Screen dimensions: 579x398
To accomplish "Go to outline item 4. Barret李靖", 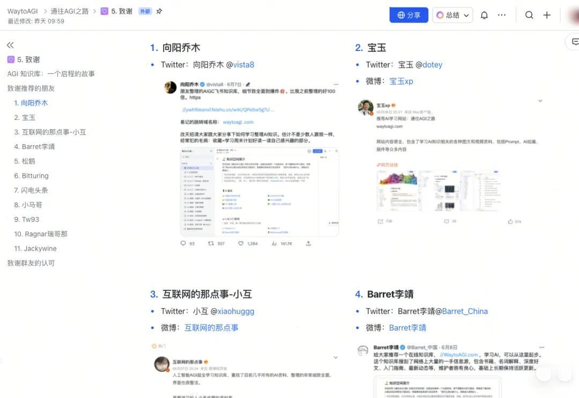I will click(x=34, y=147).
